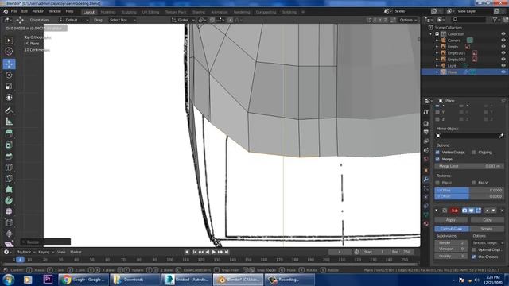The image size is (509, 286).
Task: Select the Annotate tool
Action: tap(9, 110)
